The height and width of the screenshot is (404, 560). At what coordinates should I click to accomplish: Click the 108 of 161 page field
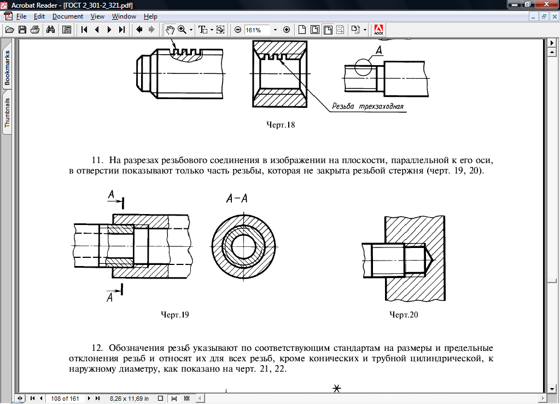[x=65, y=399]
